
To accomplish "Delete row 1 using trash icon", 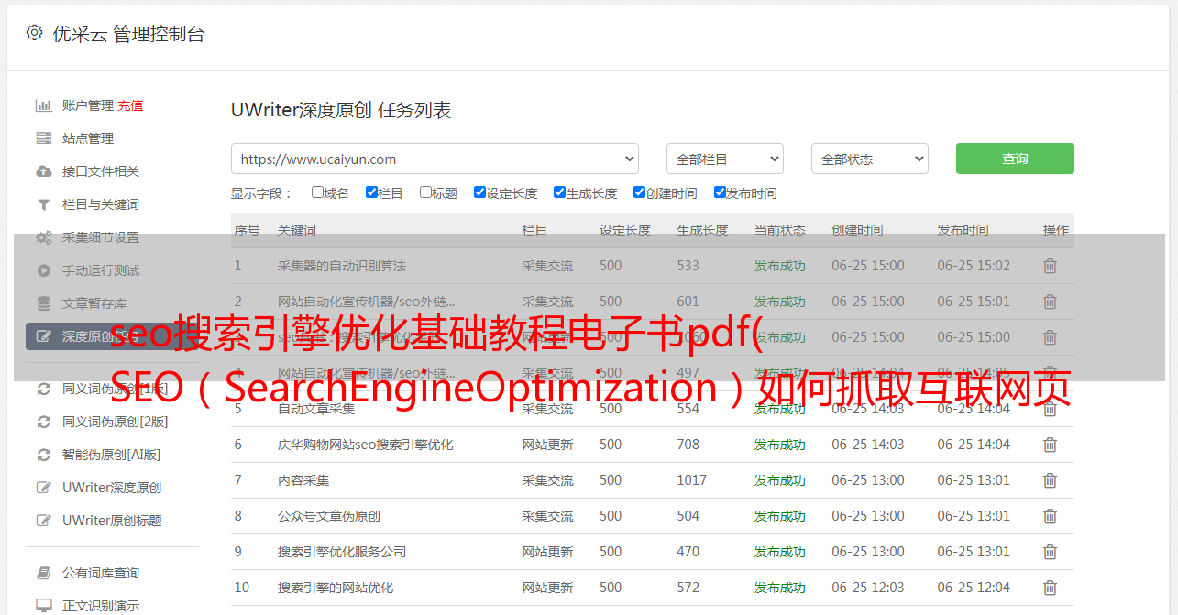I will coord(1050,266).
